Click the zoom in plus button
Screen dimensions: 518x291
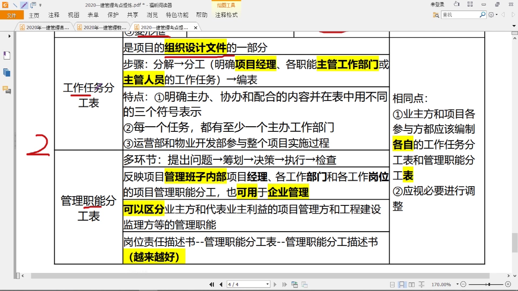tap(508, 284)
